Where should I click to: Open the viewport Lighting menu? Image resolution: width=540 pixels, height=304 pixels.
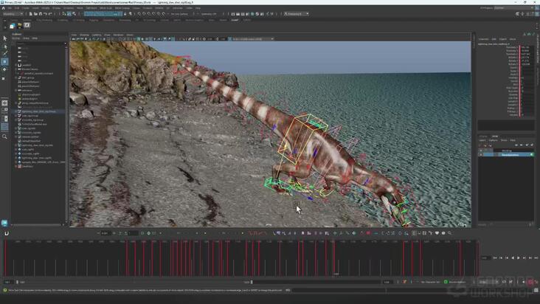[96, 35]
